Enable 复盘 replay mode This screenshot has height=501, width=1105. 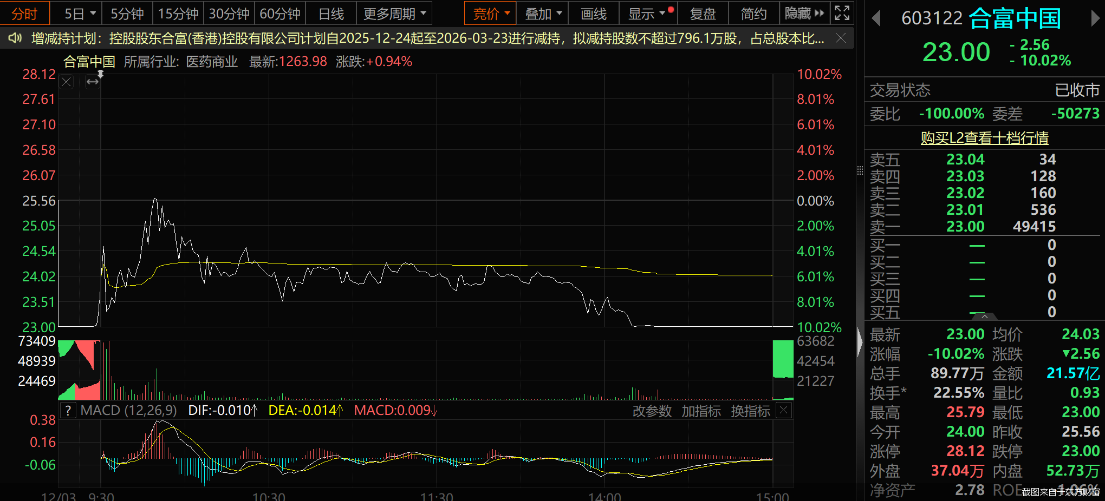coord(703,13)
